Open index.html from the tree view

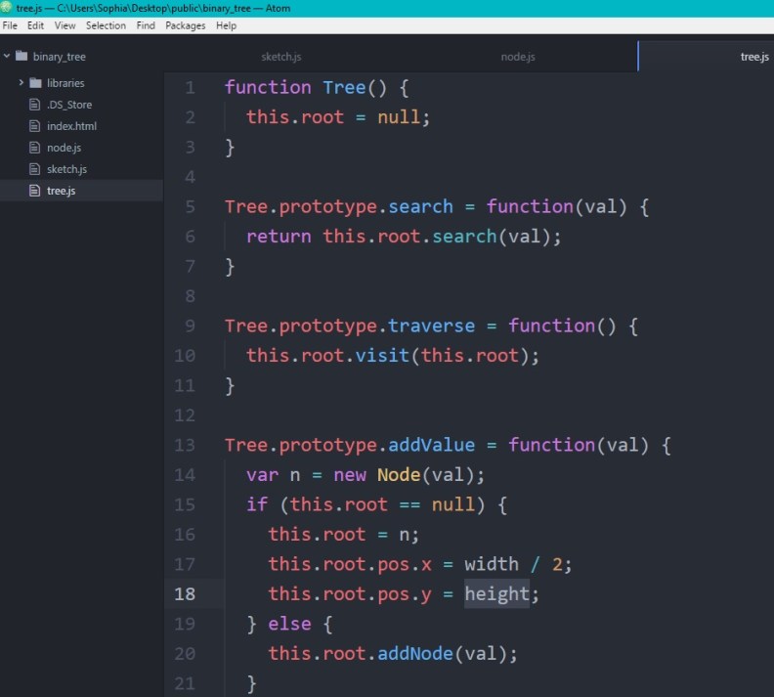pyautogui.click(x=71, y=126)
